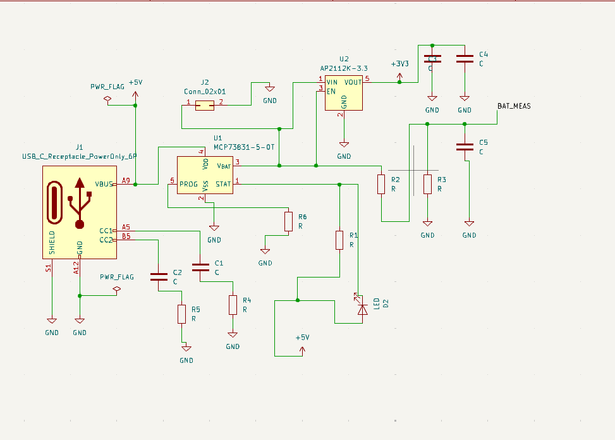Click the VBUS pin A9 on J1
The image size is (615, 440).
(x=126, y=183)
